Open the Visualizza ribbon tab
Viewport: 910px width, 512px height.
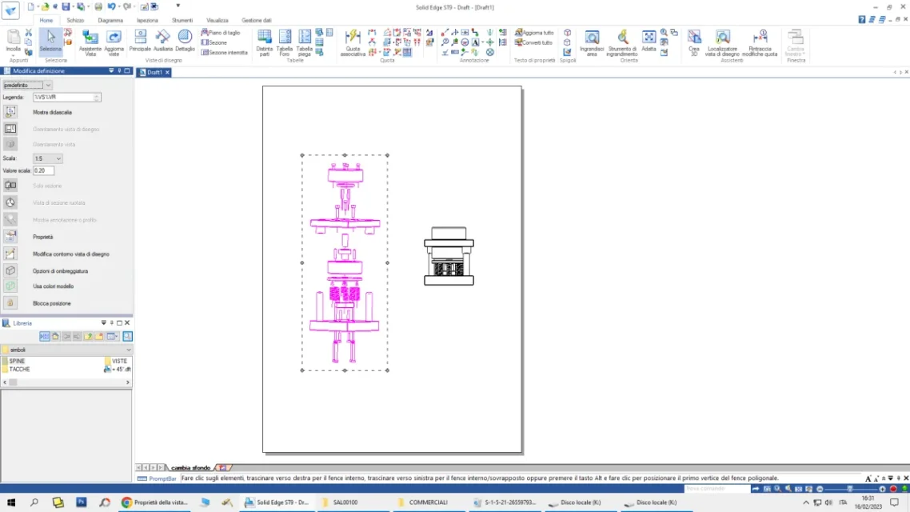[x=217, y=20]
